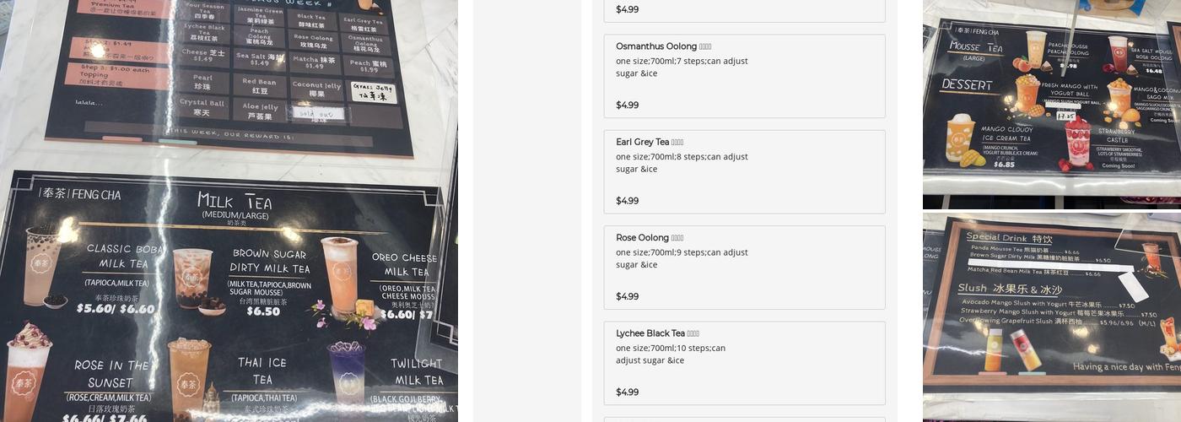Screen dimensions: 1181x422
Task: Click the topmost partially visible $4.99 item card
Action: (x=745, y=11)
